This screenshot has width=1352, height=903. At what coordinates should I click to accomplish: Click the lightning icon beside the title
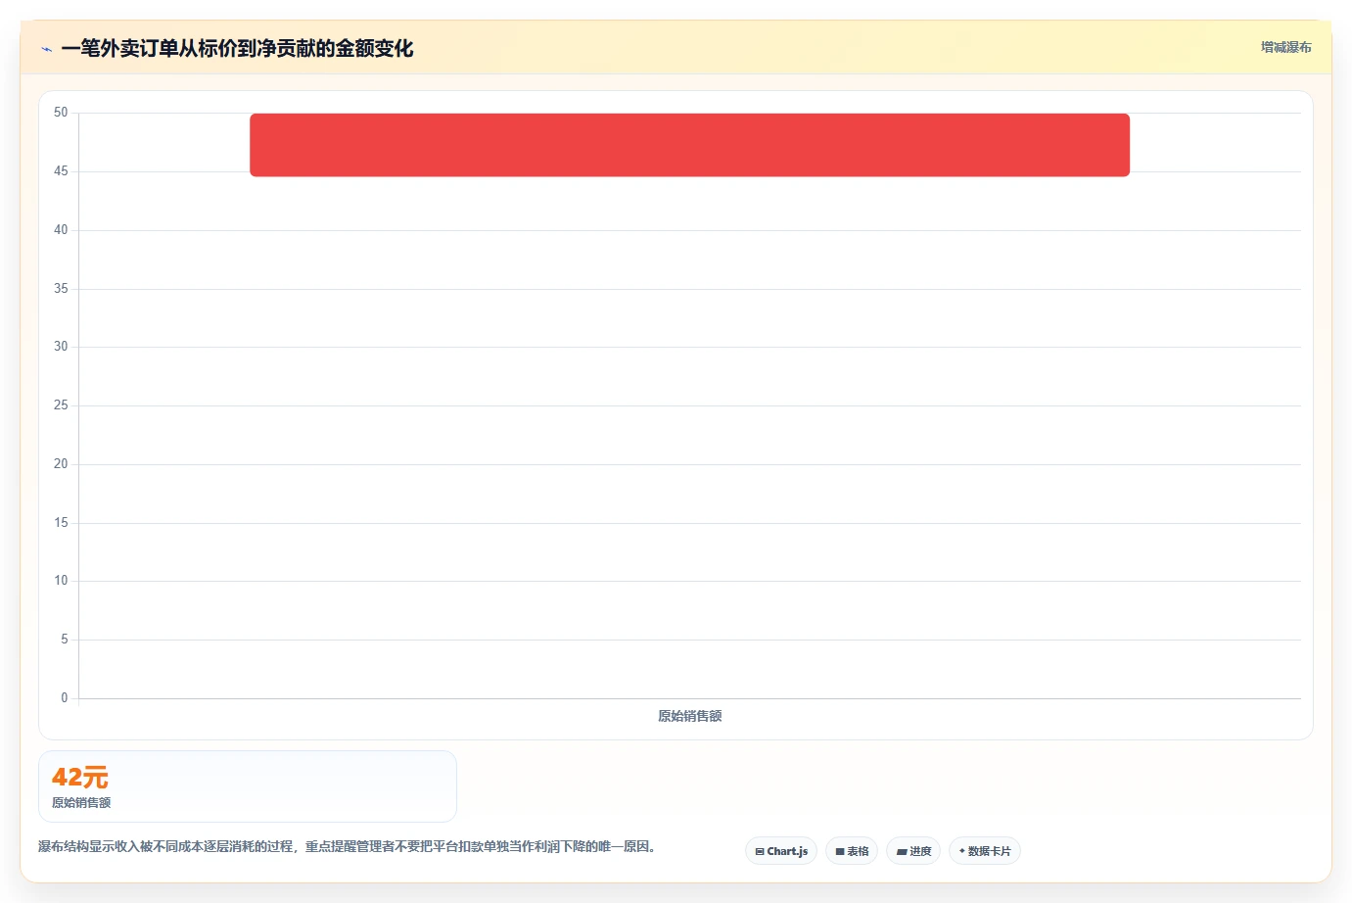pos(46,49)
